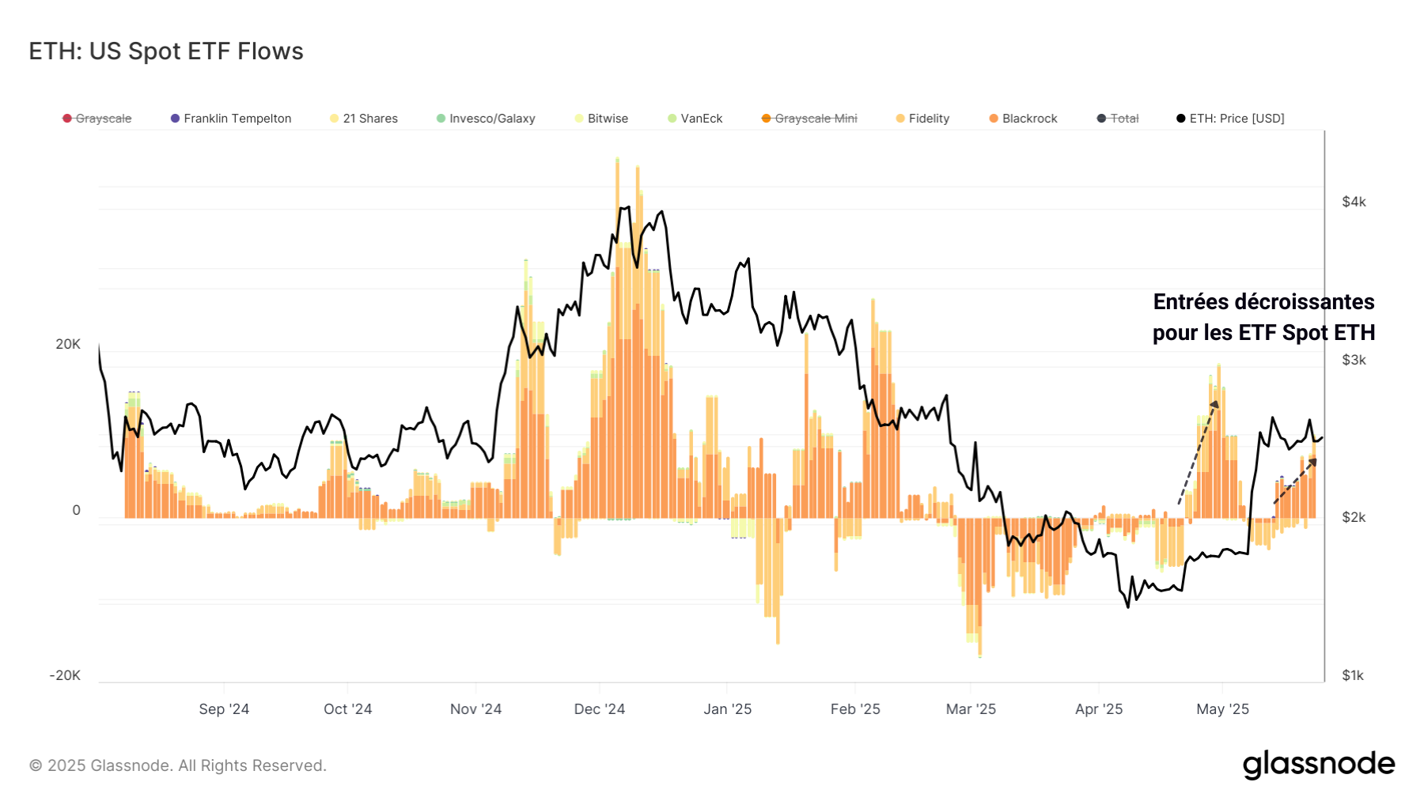Viewport: 1424px width, 801px height.
Task: Click the black ETH Price legend dot
Action: pos(1181,119)
